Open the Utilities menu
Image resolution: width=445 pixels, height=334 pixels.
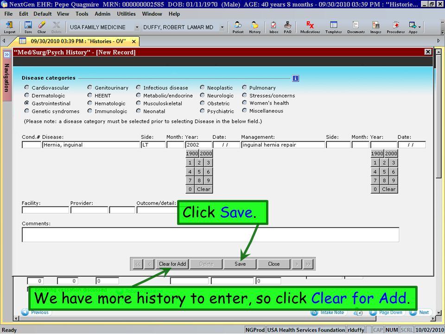point(126,13)
